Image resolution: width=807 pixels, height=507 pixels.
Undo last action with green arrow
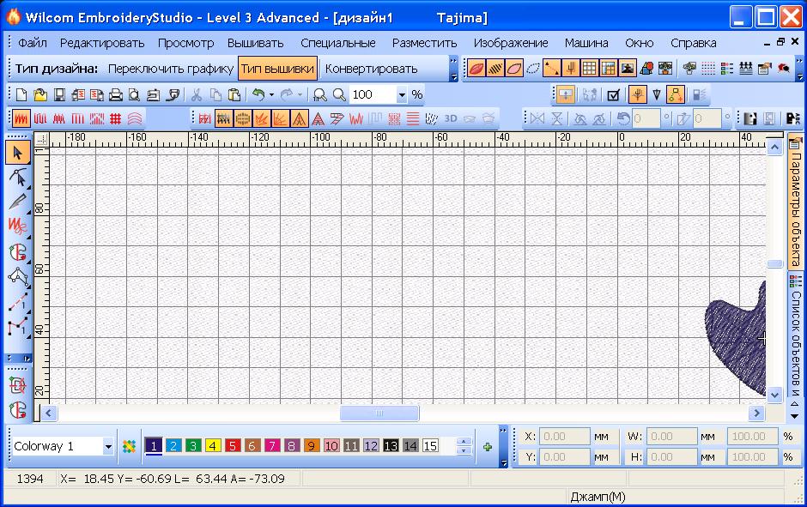point(258,94)
